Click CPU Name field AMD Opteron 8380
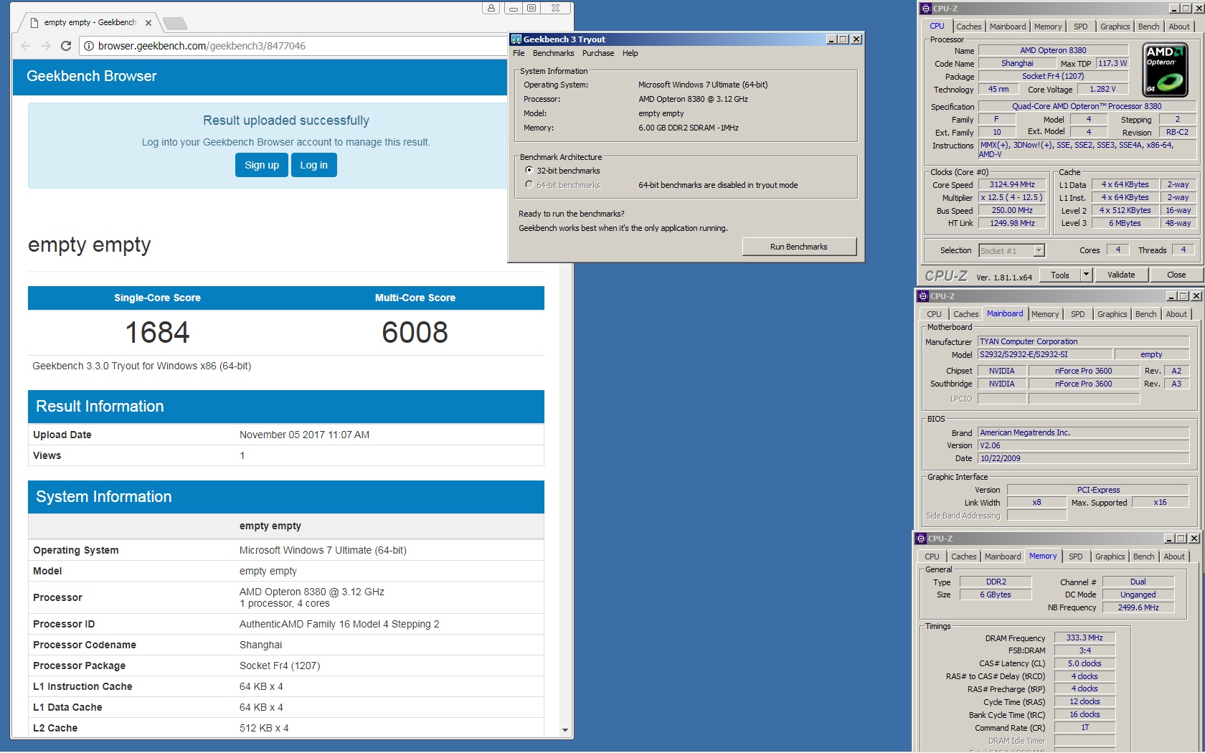Screen dimensions: 1205x753 tap(1053, 50)
